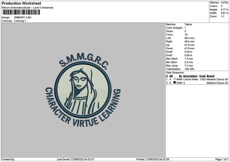
Task: Click the 'Created By:' footer label
Action: (x=8, y=159)
